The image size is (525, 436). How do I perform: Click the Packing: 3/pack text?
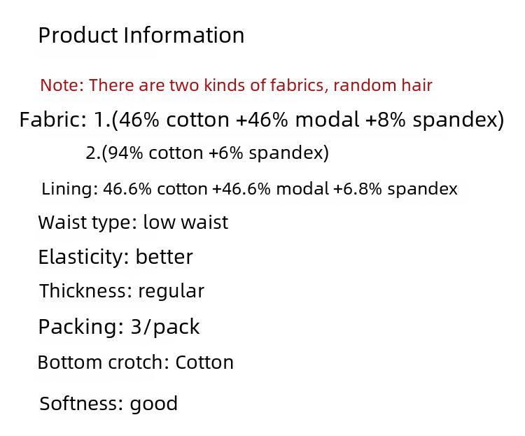pyautogui.click(x=119, y=327)
